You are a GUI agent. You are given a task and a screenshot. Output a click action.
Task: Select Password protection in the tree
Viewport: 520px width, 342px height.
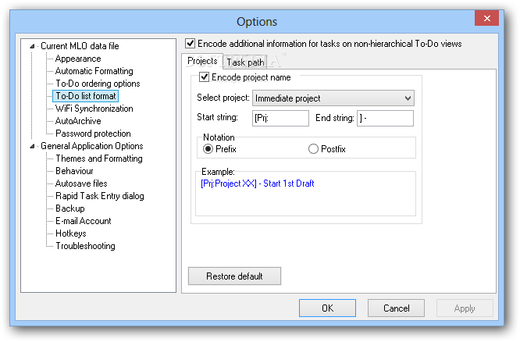pos(93,134)
